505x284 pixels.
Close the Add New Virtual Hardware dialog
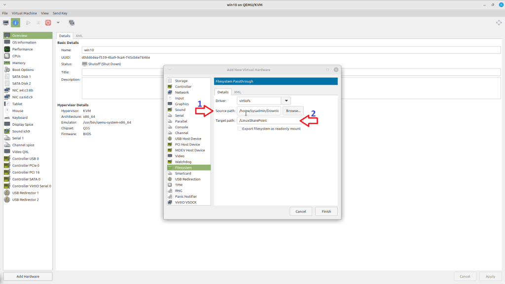click(x=336, y=70)
